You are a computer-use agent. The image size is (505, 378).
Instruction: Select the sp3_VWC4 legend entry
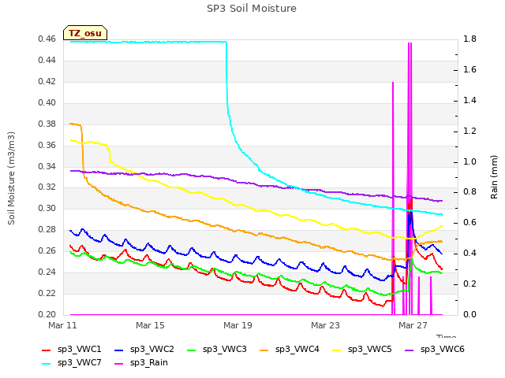[x=290, y=350]
